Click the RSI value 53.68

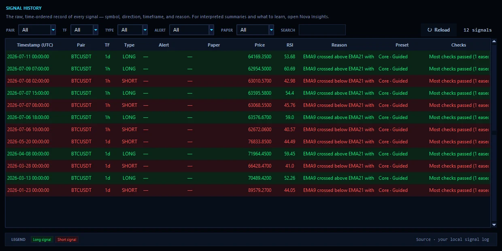coord(290,57)
